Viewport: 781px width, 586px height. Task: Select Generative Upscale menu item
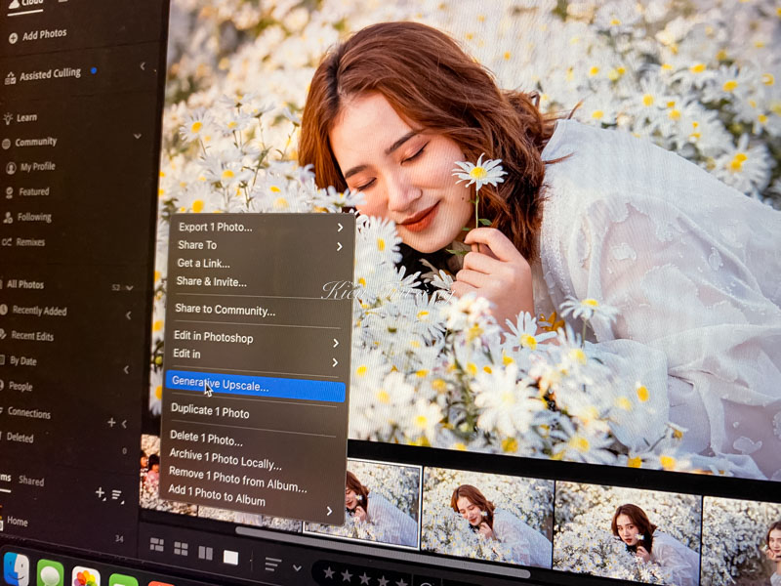255,386
